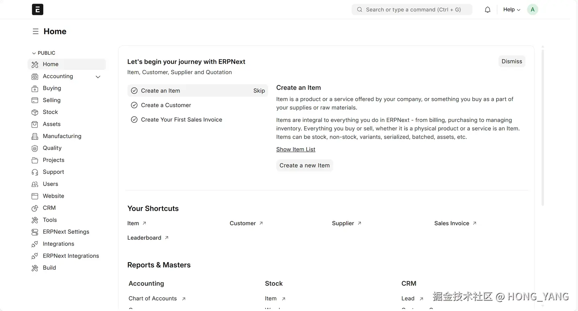Toggle the sidebar hamburger icon
The height and width of the screenshot is (311, 578).
[x=36, y=31]
